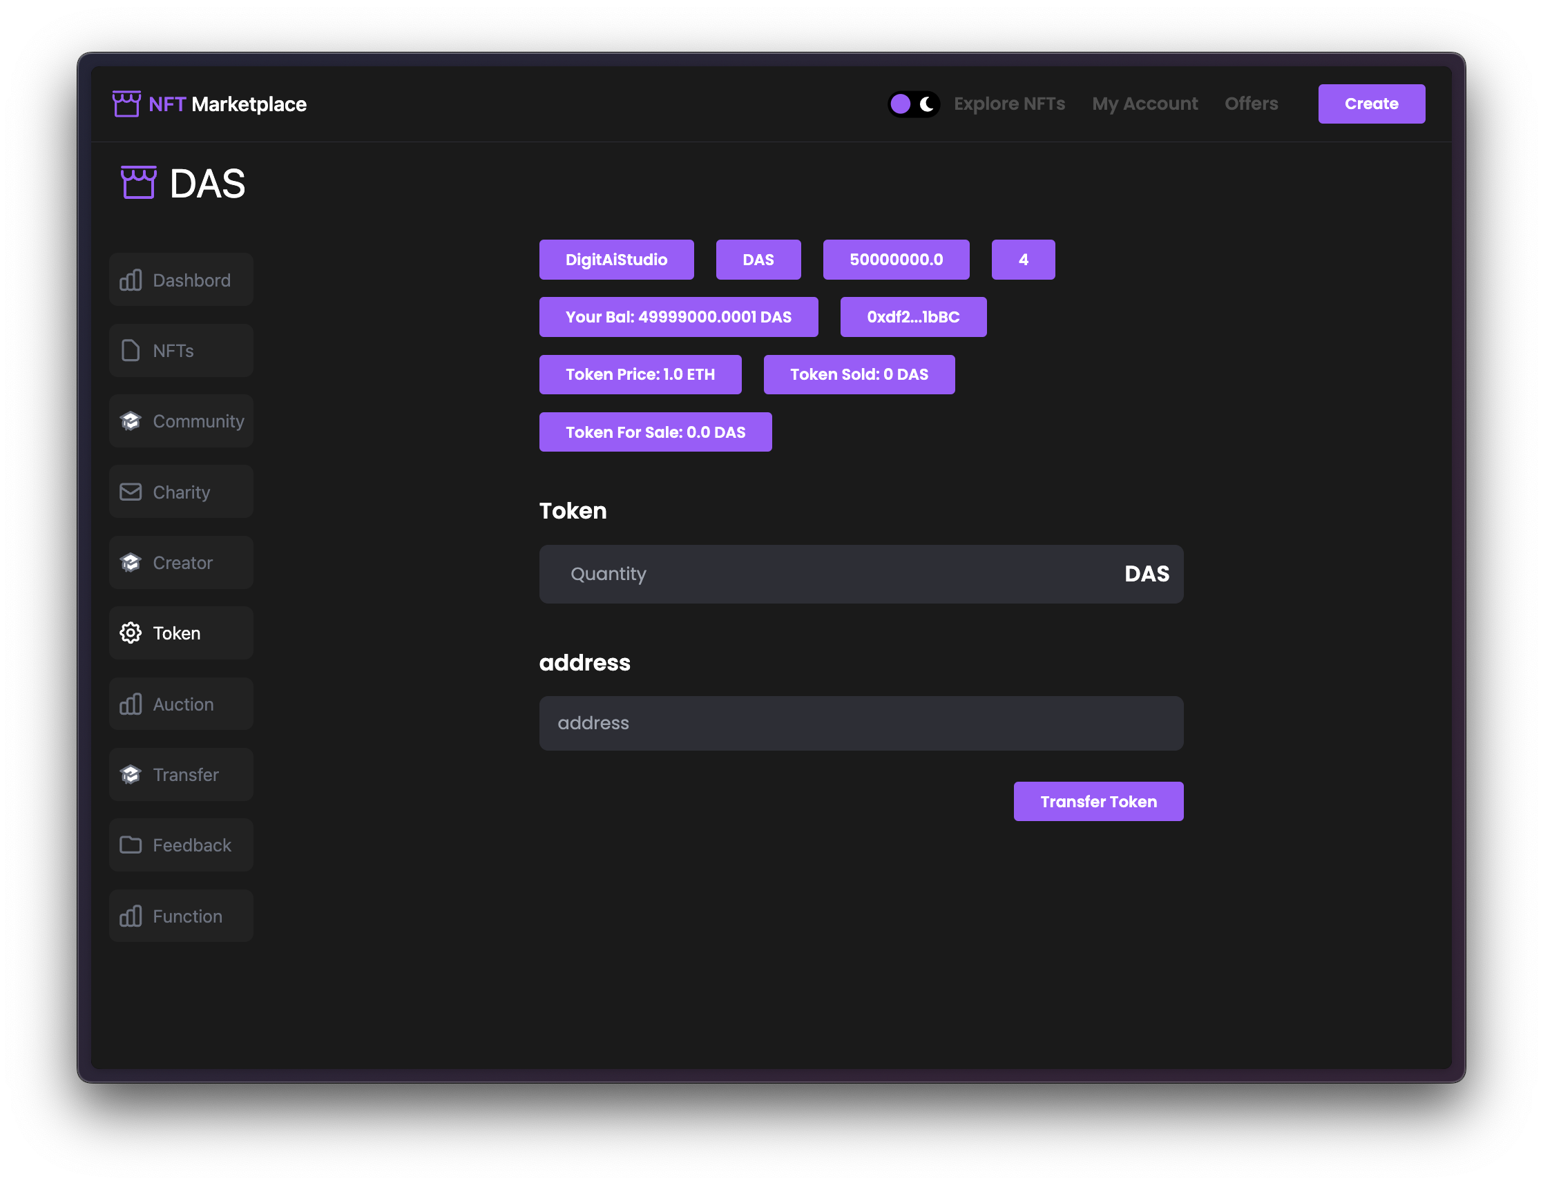Click the Dashbord bar chart icon
Image resolution: width=1543 pixels, height=1185 pixels.
coord(131,280)
